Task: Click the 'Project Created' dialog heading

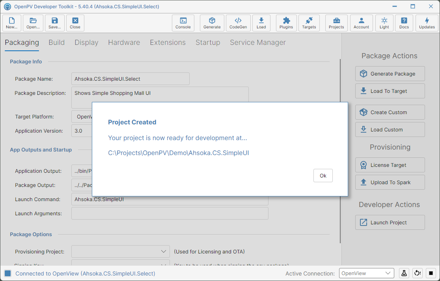Action: pos(132,122)
